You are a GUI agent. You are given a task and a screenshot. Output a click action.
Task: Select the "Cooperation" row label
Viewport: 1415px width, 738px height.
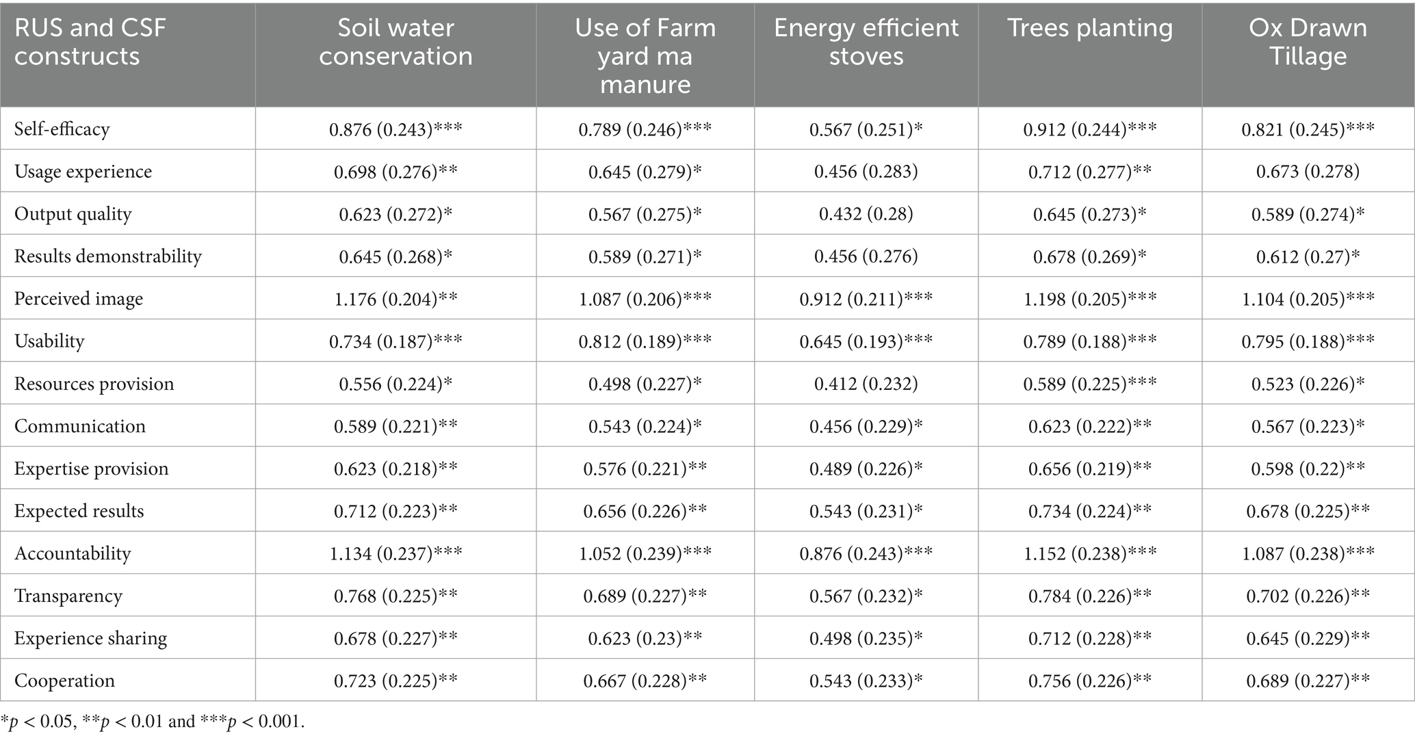tap(64, 681)
